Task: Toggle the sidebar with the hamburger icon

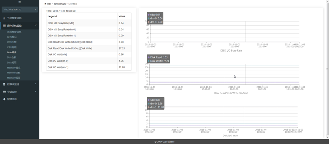Action: pos(20,2)
